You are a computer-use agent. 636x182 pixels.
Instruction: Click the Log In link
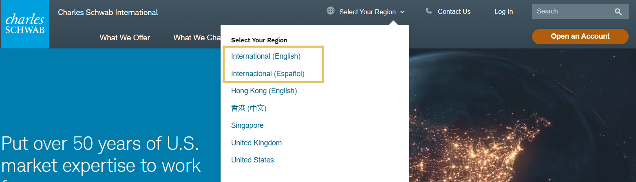pos(503,12)
